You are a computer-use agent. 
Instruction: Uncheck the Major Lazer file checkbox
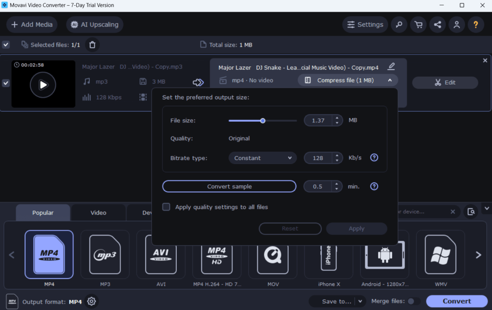(x=6, y=83)
